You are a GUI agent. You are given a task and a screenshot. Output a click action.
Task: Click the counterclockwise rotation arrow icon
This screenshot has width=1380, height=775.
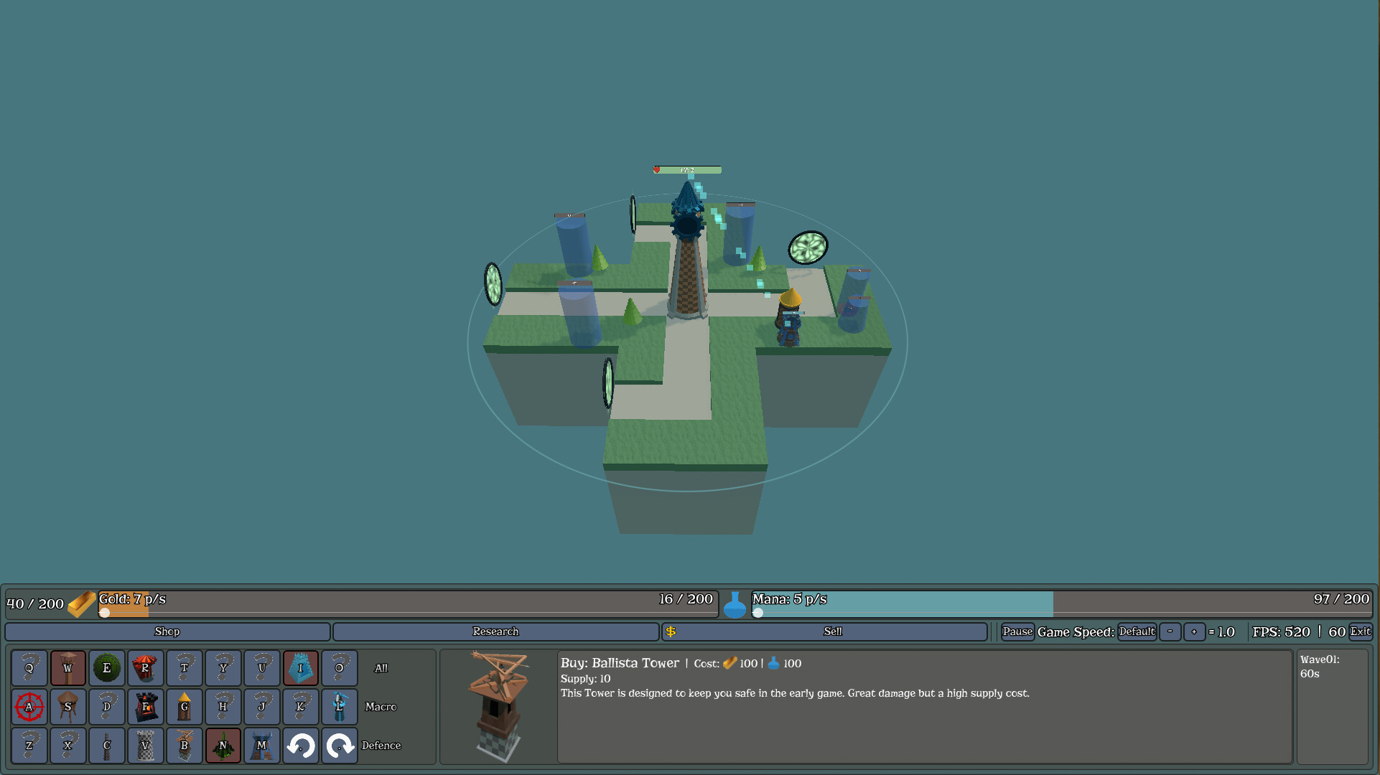click(x=301, y=746)
